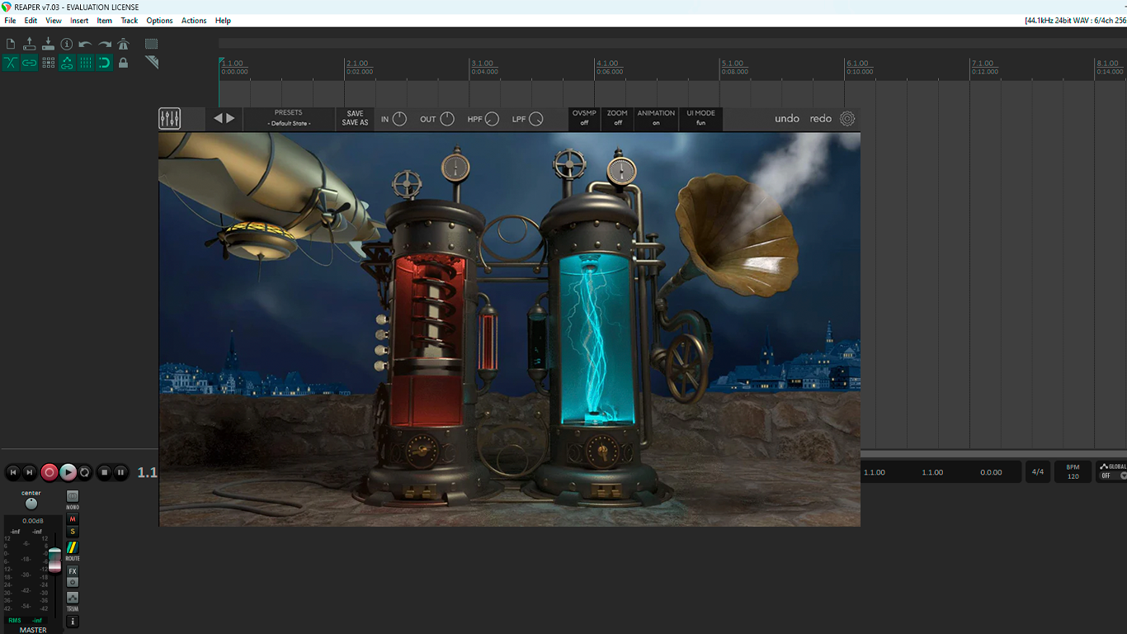Toggle grid lines with the dotted-lines icon
The image size is (1127, 634).
pos(86,63)
